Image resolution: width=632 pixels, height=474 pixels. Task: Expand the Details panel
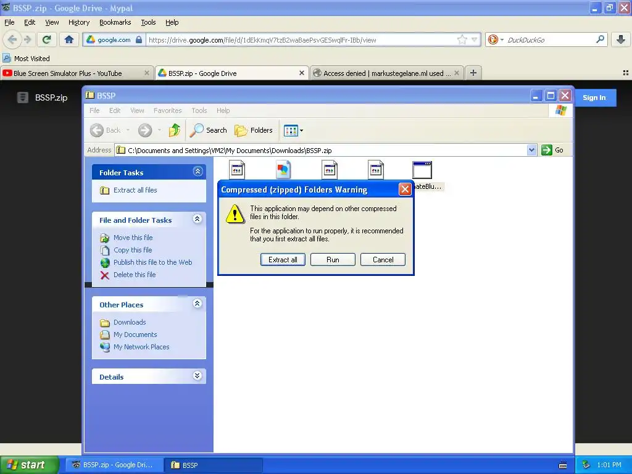point(197,376)
